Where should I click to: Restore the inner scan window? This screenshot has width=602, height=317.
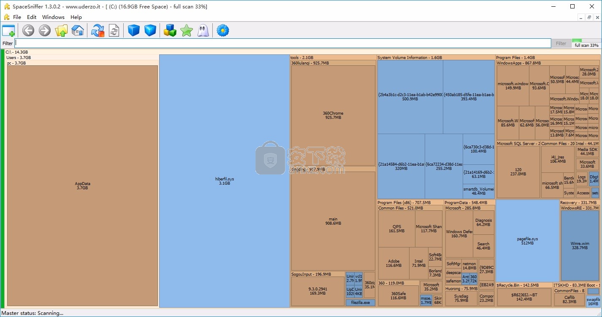[x=589, y=17]
